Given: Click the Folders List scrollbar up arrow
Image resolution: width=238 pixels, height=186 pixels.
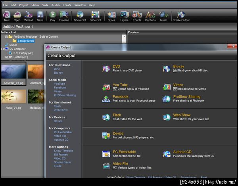Looking at the screenshot, I should 124,37.
